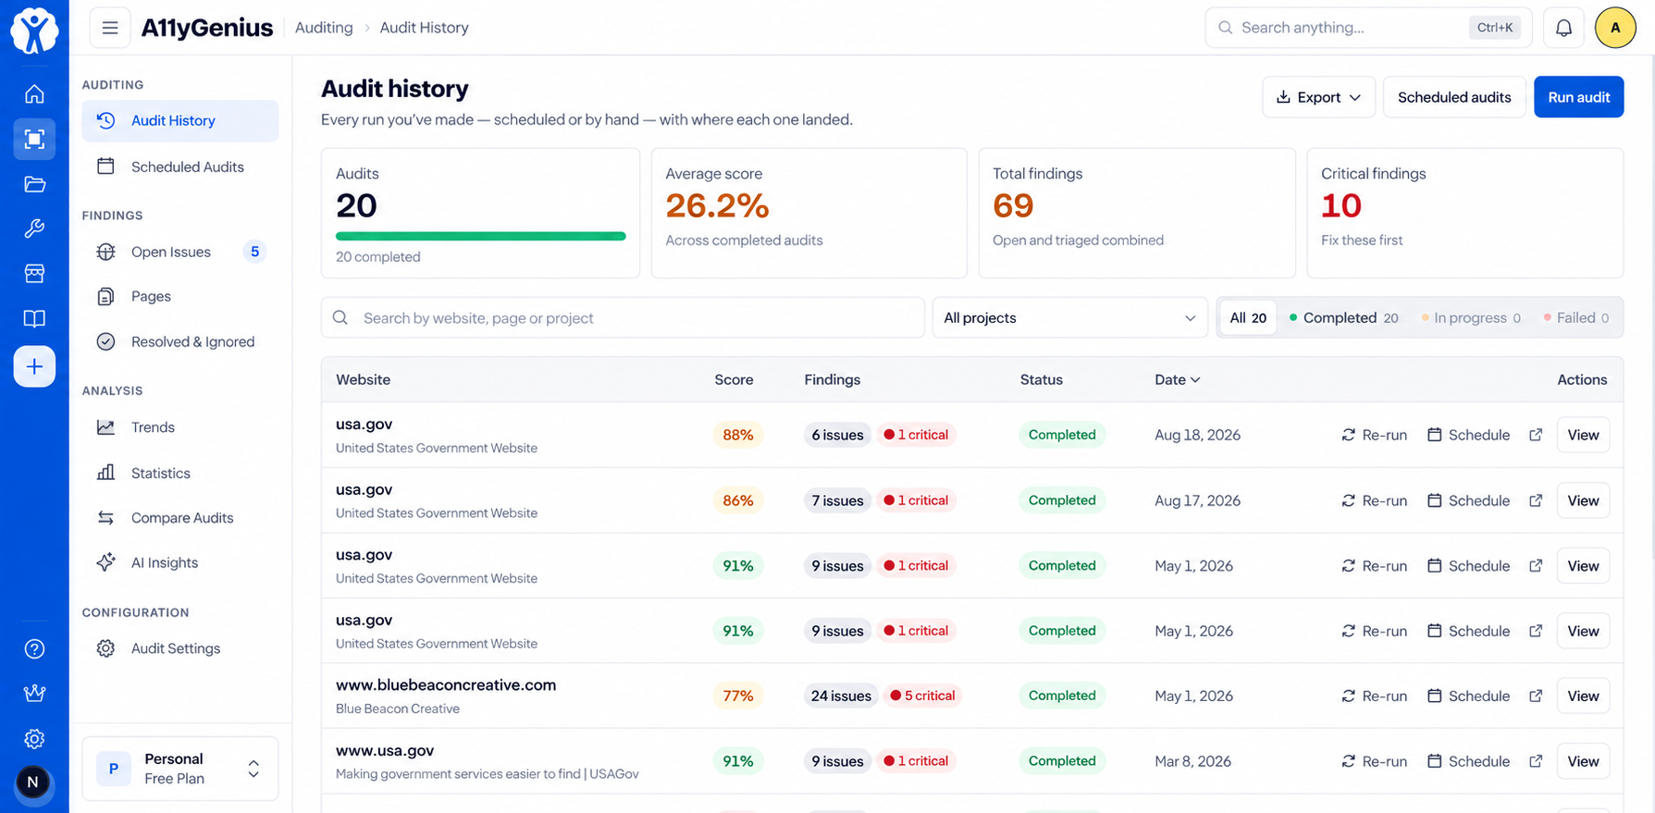Open the storefront icon in the left rail
Image resolution: width=1655 pixels, height=813 pixels.
pos(34,274)
